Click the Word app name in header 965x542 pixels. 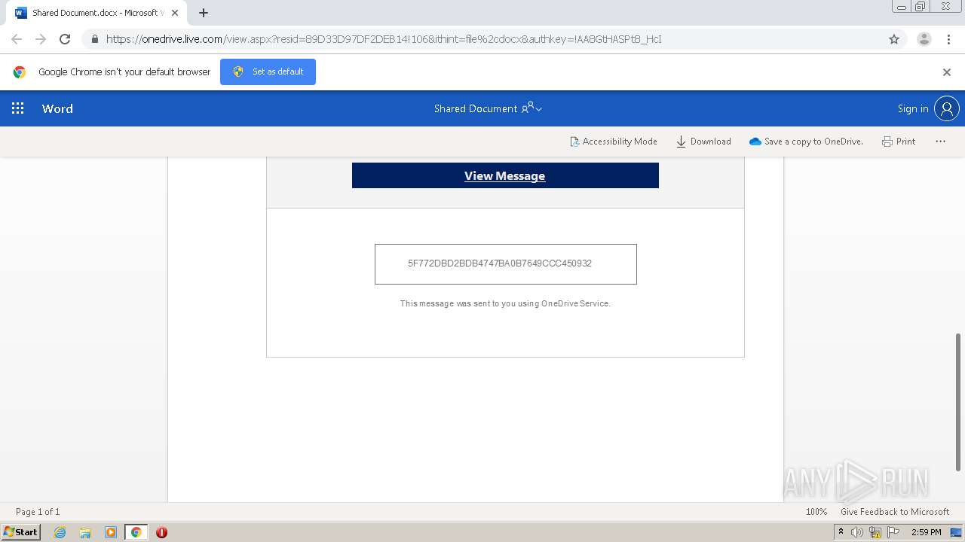tap(57, 108)
